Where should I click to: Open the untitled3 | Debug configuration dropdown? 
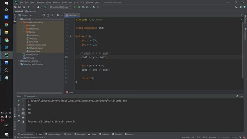[61, 7]
